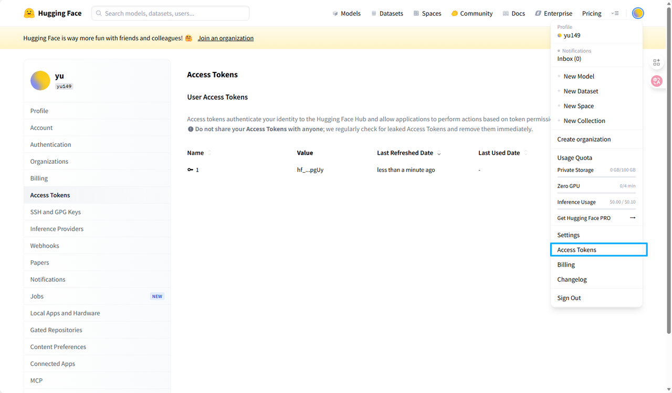Open Jobs settings marked NEW
The image size is (672, 393).
click(97, 296)
